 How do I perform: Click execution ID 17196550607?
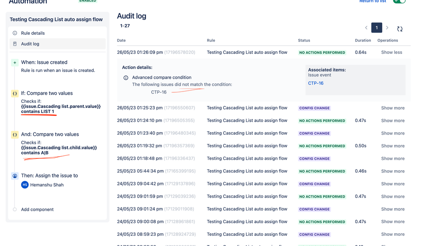point(179,108)
